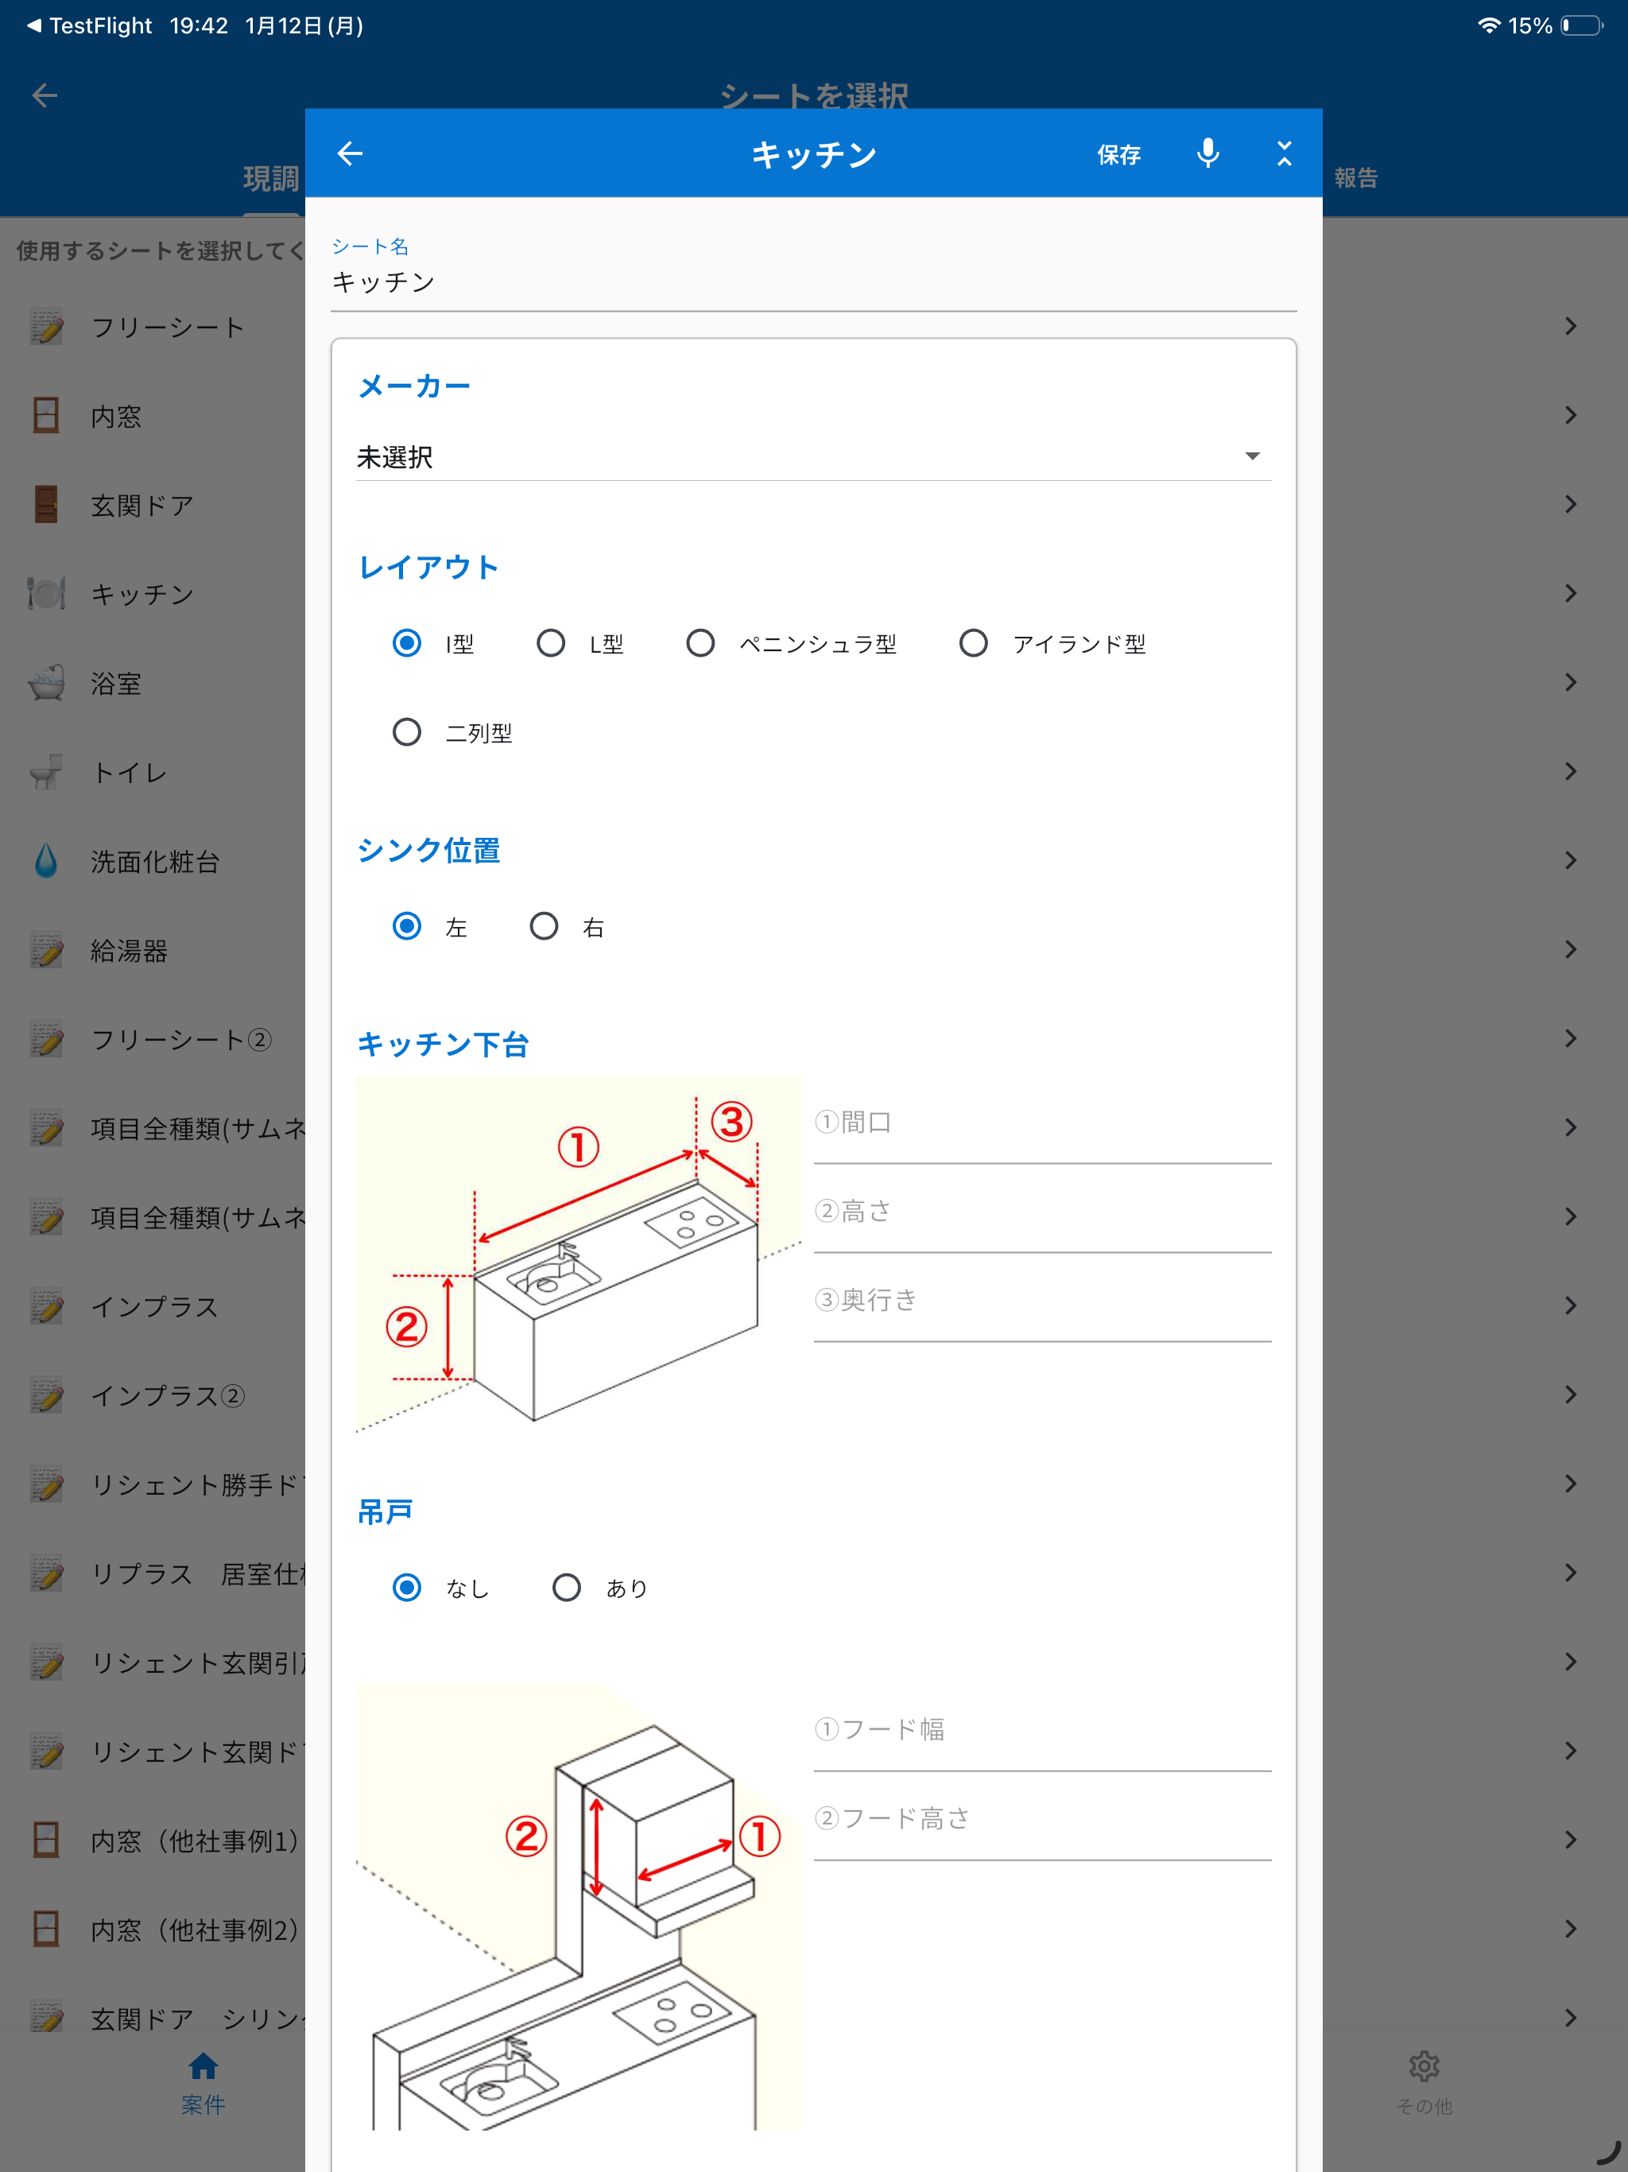The height and width of the screenshot is (2172, 1628).
Task: Go back using the modal's back arrow
Action: pyautogui.click(x=350, y=153)
